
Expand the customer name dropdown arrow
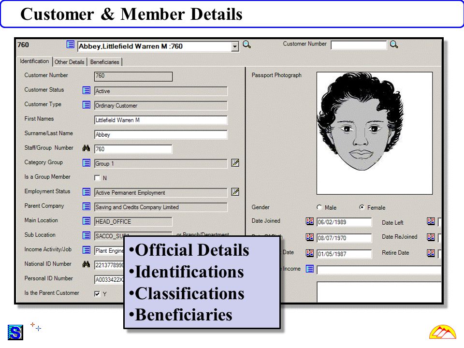coord(235,46)
